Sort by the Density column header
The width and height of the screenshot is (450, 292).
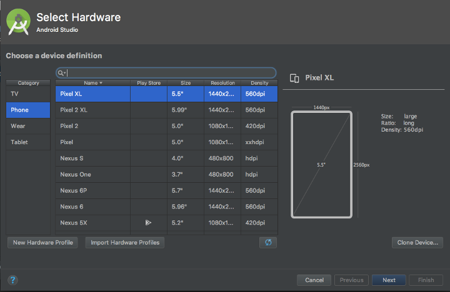click(259, 83)
